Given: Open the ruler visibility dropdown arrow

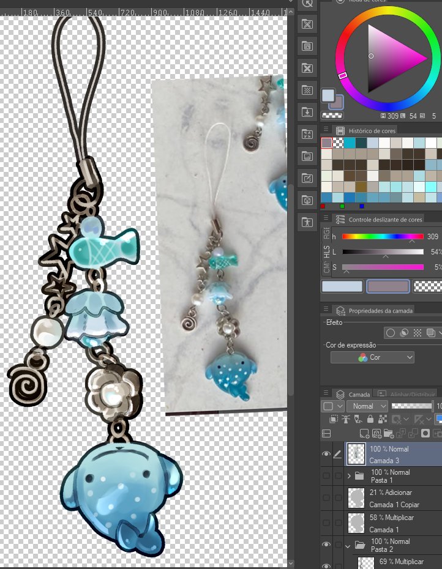Looking at the screenshot, I should 429,420.
